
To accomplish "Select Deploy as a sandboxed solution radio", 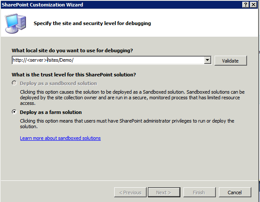I will coord(14,83).
